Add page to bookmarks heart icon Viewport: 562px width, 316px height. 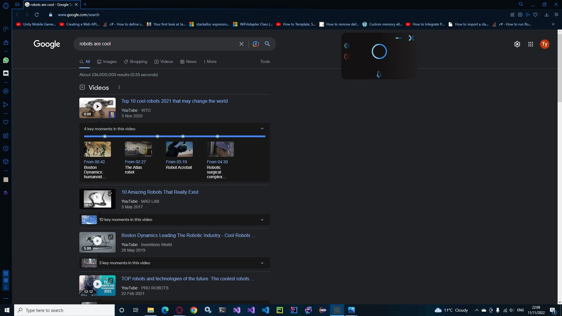point(535,15)
